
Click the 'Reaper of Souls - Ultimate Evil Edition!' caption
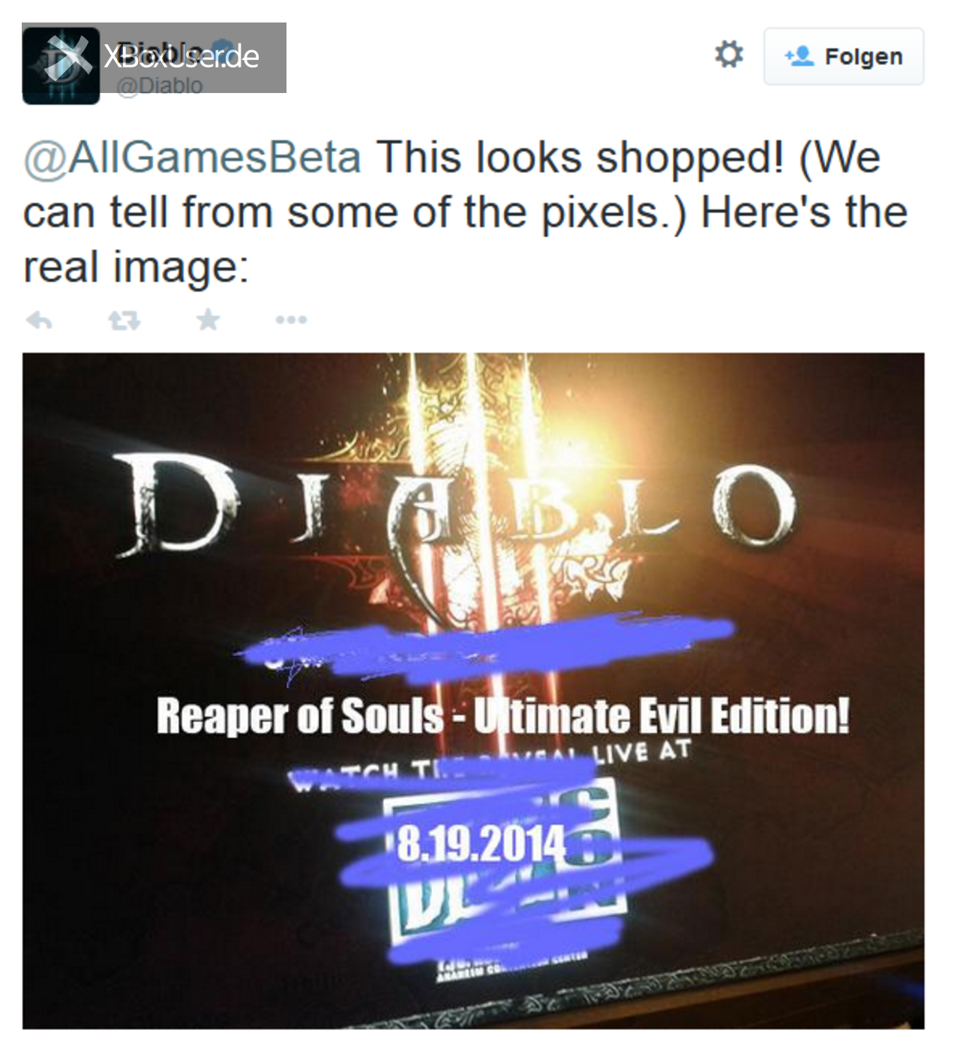click(503, 716)
